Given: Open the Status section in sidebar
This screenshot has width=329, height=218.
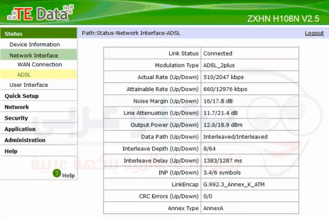Looking at the screenshot, I should pyautogui.click(x=14, y=34).
